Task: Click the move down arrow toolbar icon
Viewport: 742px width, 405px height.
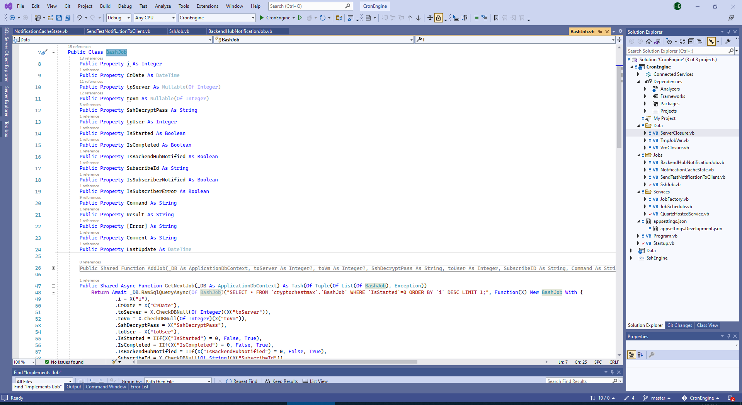Action: point(418,18)
